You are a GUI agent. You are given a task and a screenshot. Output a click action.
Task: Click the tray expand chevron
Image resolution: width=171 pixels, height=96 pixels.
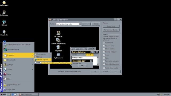tap(157, 94)
